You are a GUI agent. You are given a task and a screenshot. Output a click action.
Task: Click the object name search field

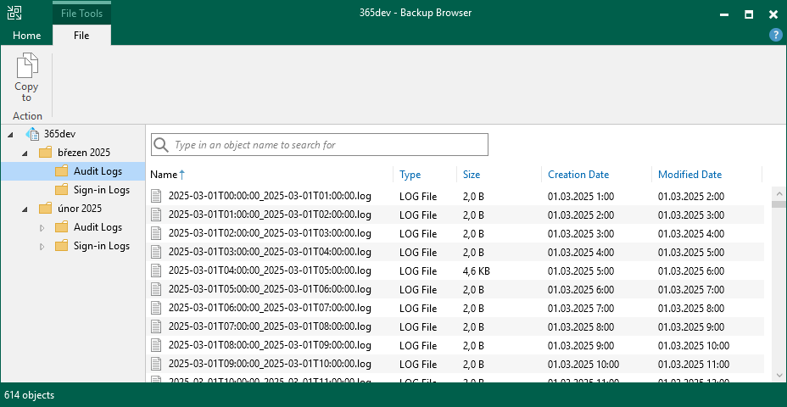point(319,144)
